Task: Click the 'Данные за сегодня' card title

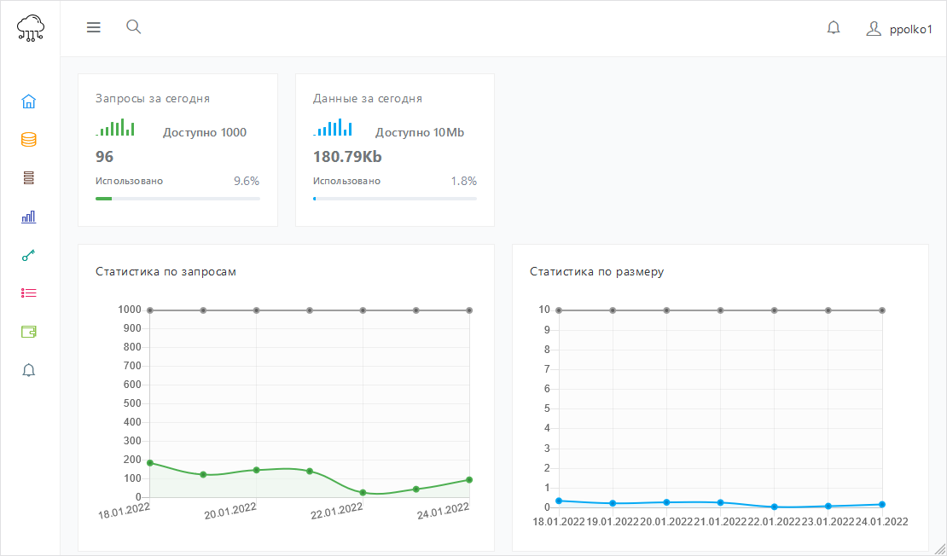Action: pos(368,98)
